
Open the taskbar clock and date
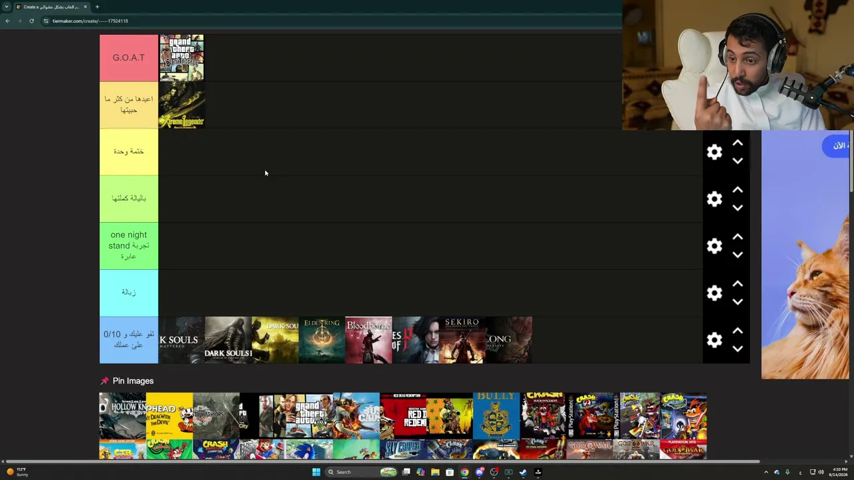[839, 472]
